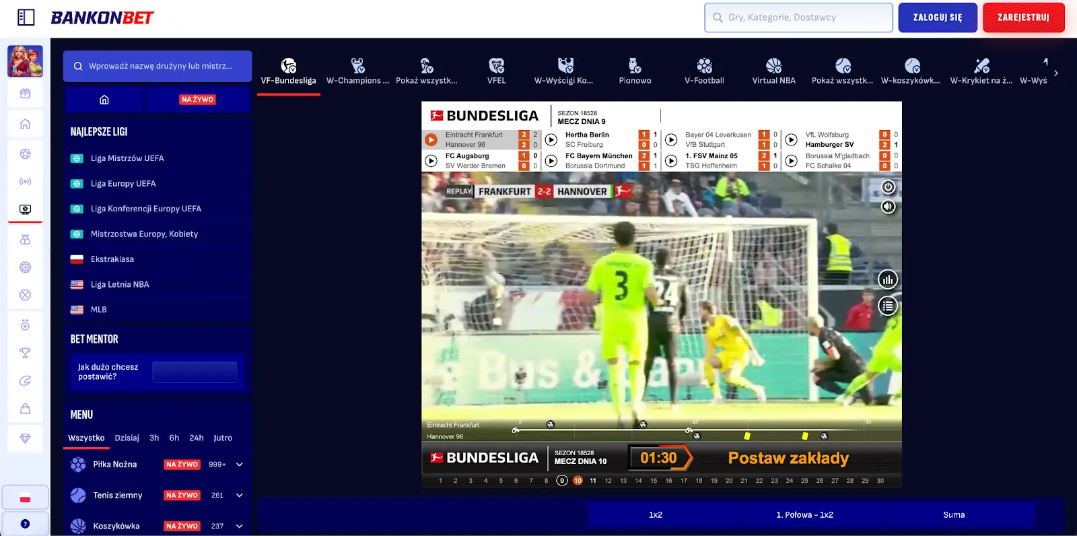Filter menu by 3h
Image resolution: width=1077 pixels, height=536 pixels.
154,438
